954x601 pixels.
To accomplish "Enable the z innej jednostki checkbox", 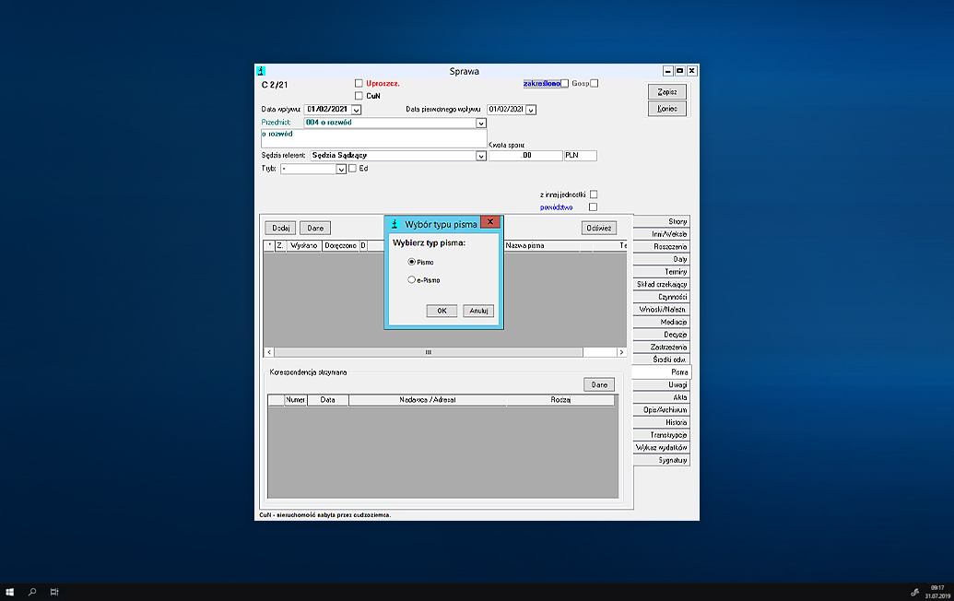I will point(594,194).
